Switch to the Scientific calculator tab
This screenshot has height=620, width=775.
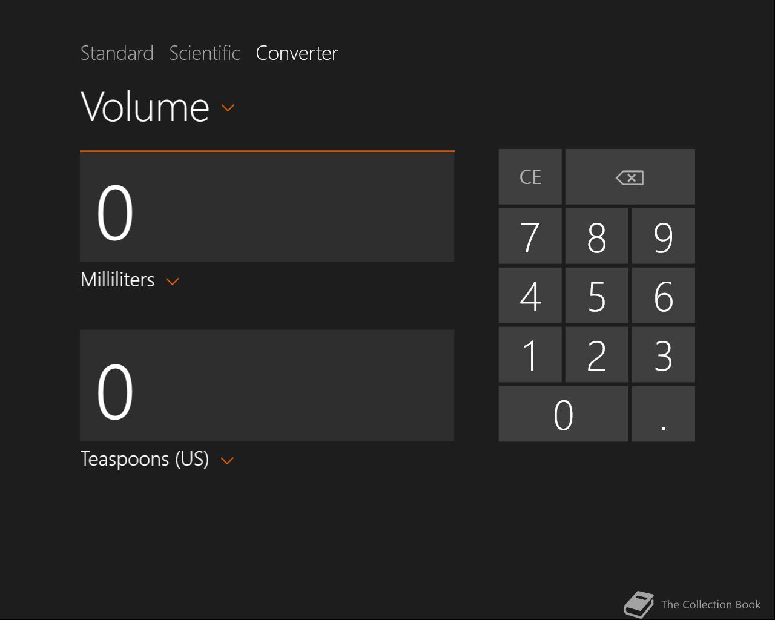click(x=205, y=53)
